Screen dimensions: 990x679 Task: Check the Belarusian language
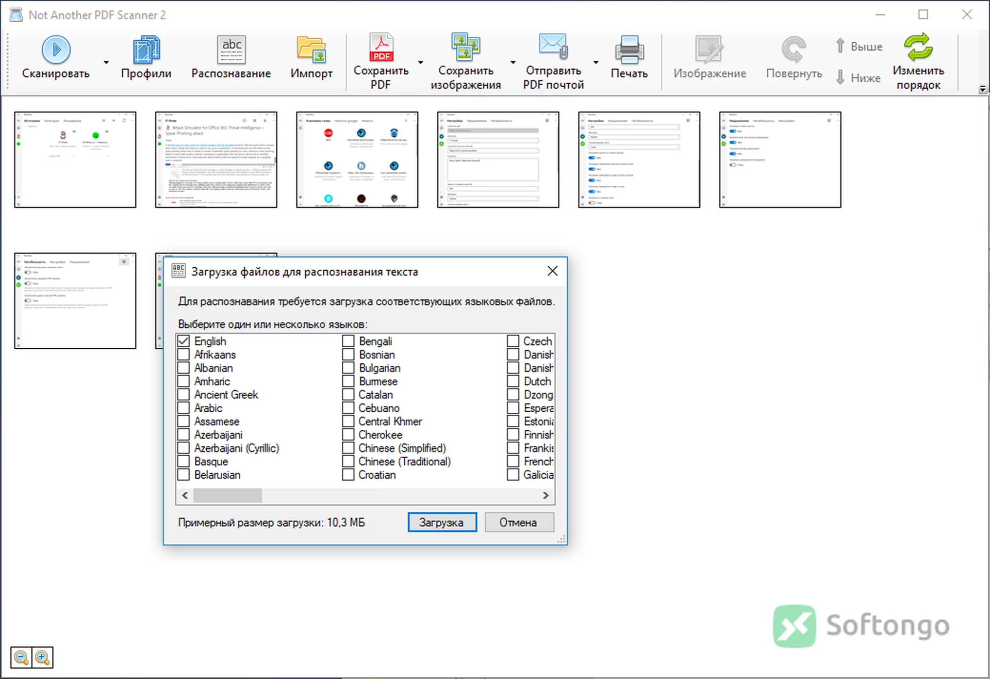click(184, 475)
